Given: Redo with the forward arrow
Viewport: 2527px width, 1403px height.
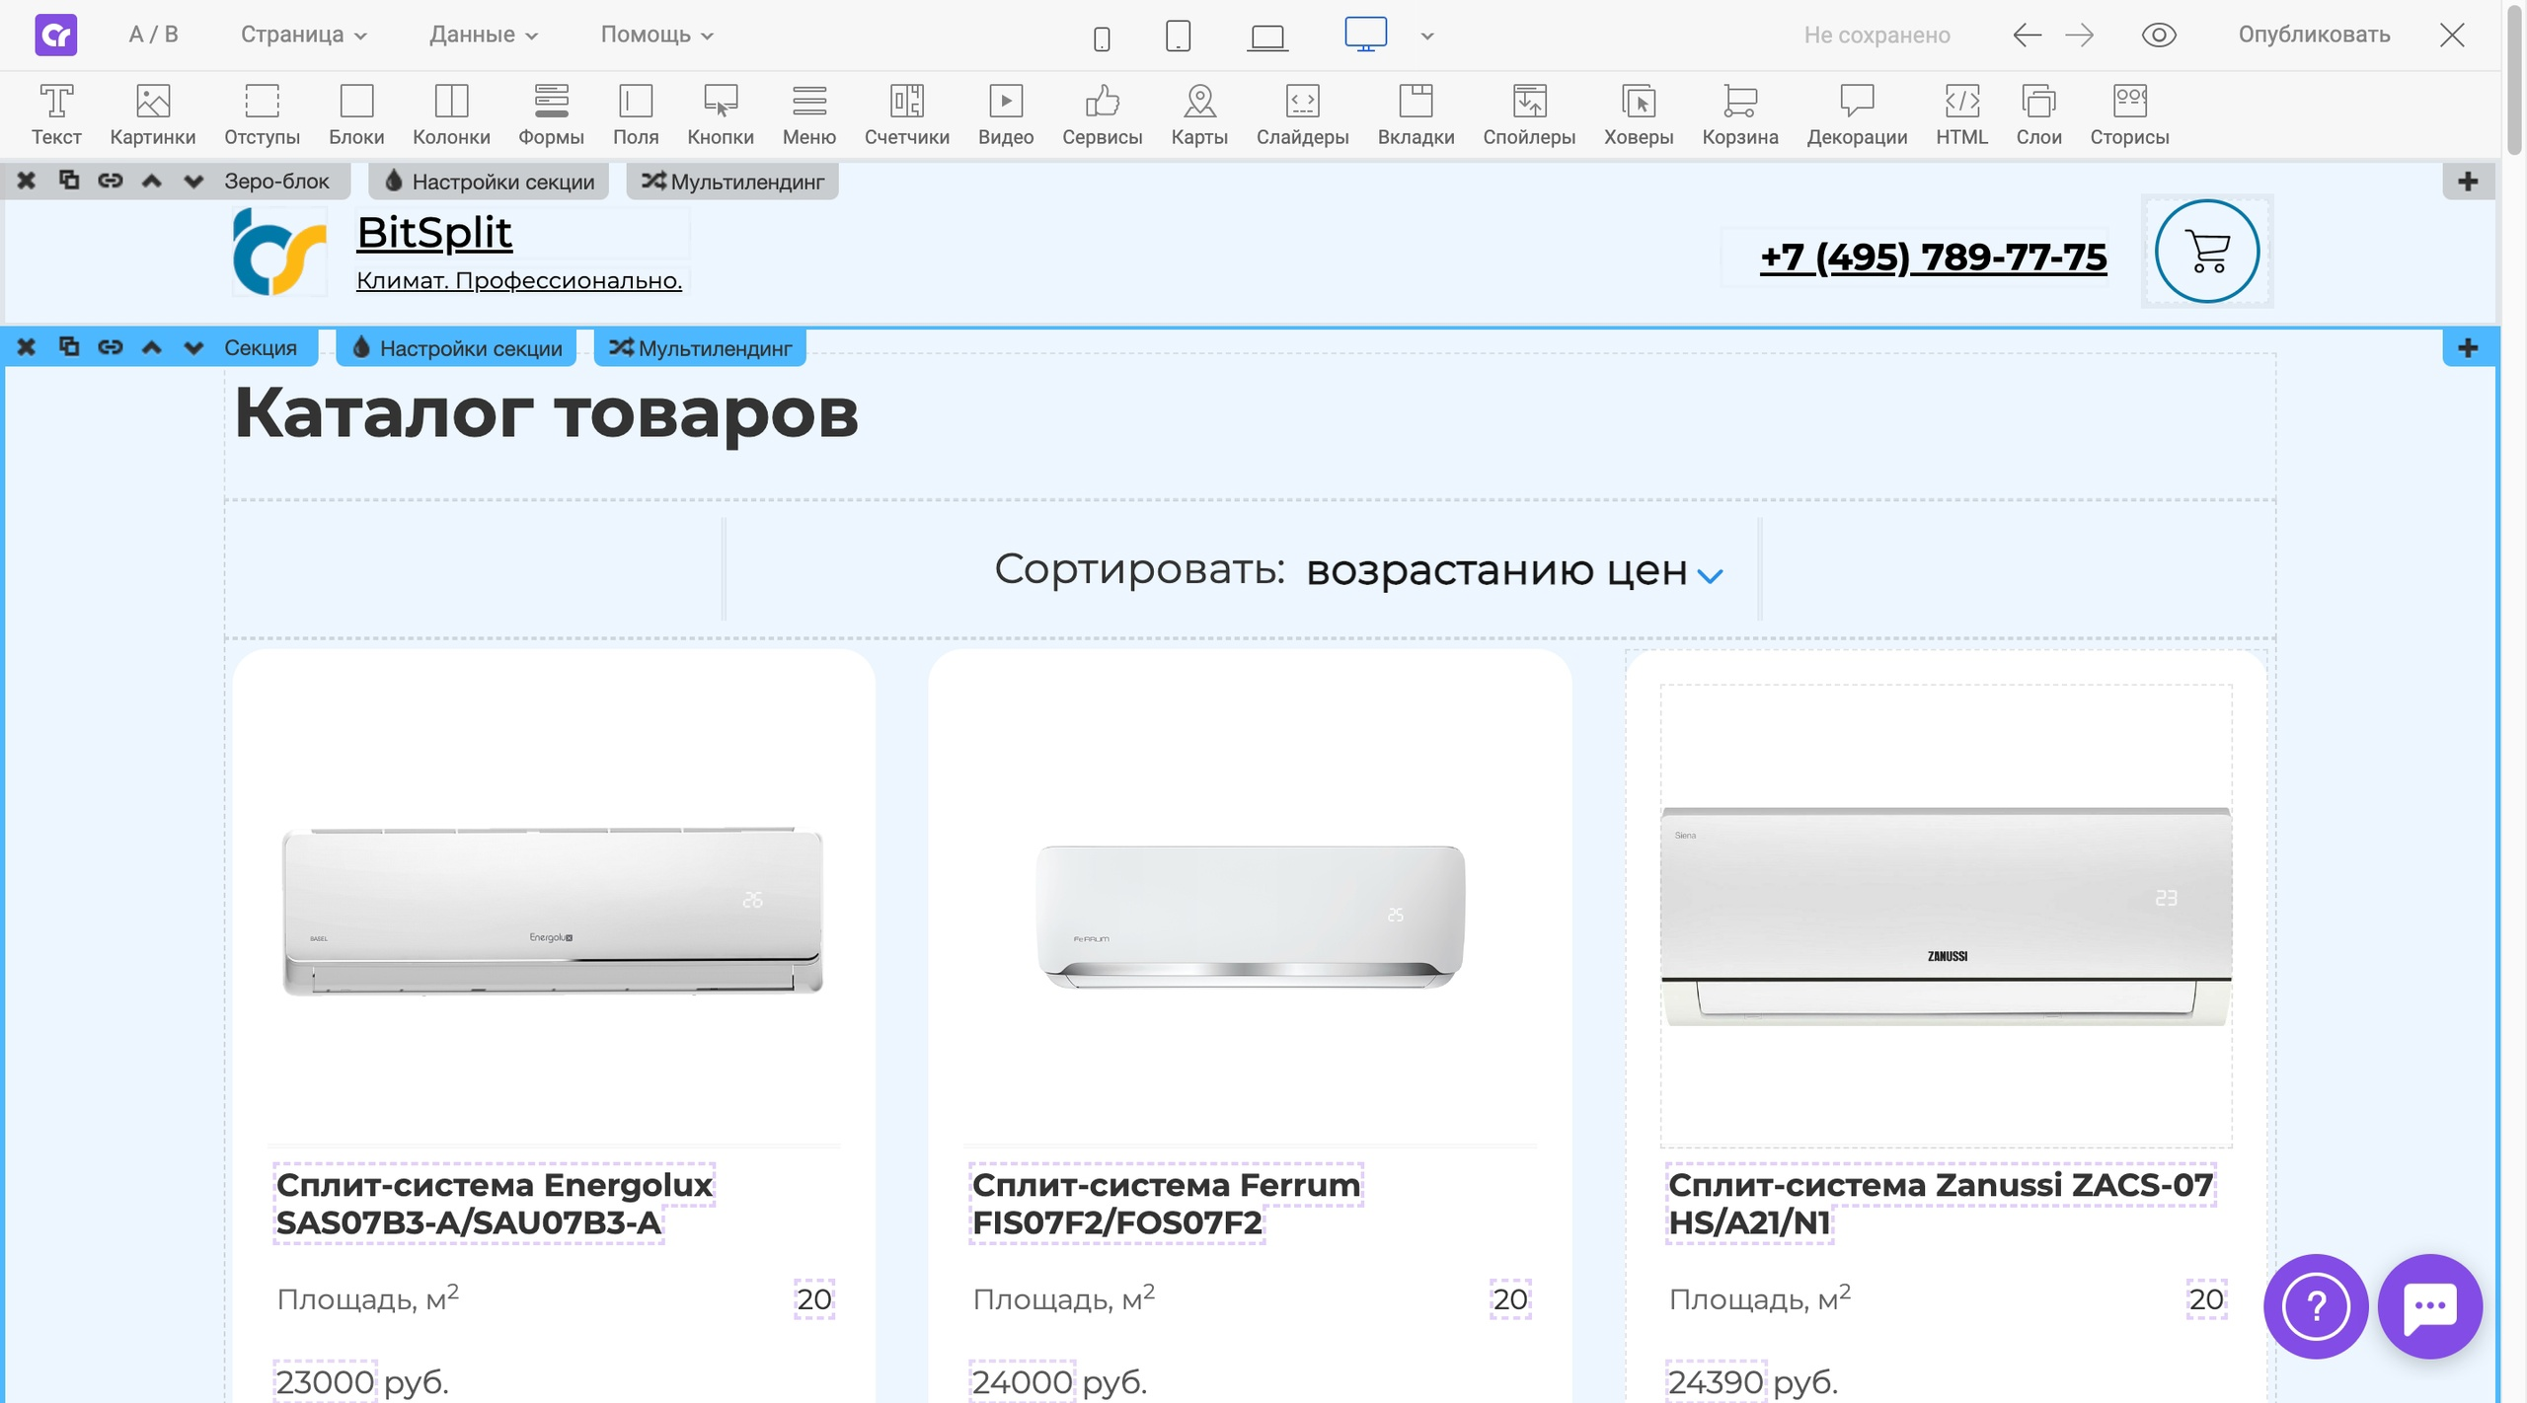Looking at the screenshot, I should (x=2079, y=36).
